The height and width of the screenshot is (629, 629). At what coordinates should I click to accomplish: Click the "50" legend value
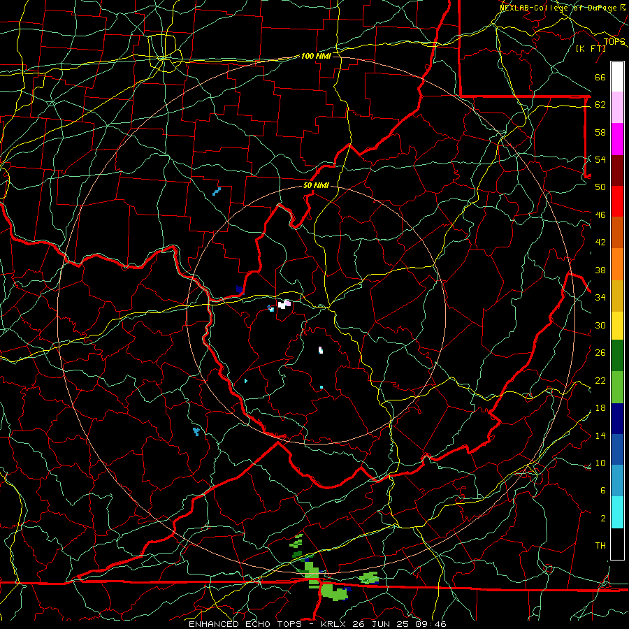600,187
